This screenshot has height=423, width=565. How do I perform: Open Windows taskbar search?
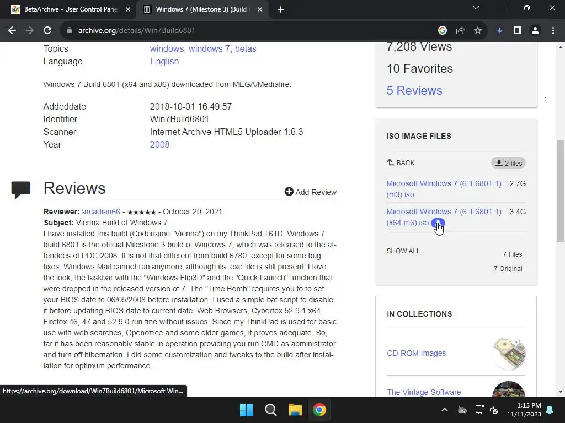[x=270, y=410]
